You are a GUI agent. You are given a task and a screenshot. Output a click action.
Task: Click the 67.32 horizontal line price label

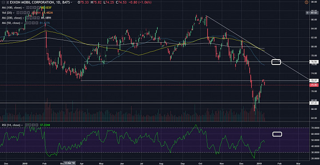click(314, 103)
